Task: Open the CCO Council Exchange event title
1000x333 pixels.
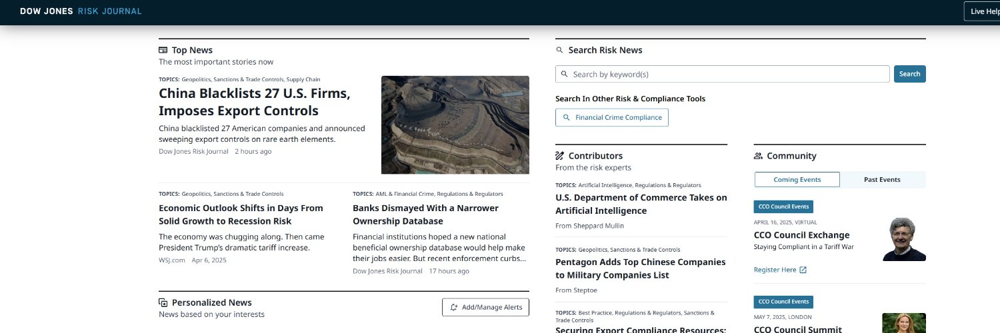Action: 801,235
